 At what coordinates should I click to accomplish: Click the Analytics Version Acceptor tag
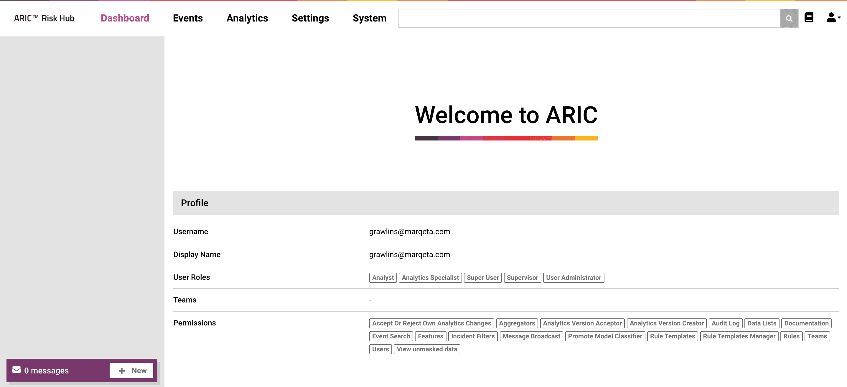coord(582,323)
